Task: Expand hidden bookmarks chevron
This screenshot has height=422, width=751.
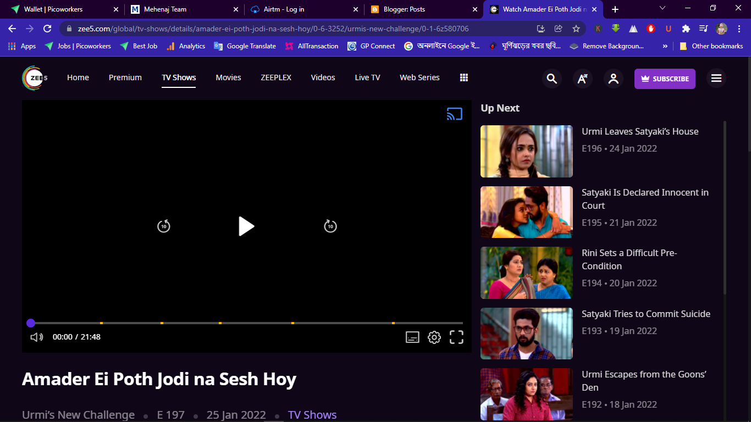Action: 665,46
